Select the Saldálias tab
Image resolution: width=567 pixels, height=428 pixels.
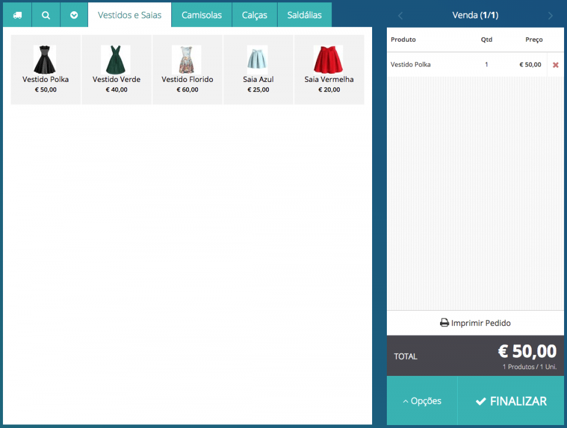[x=304, y=15]
